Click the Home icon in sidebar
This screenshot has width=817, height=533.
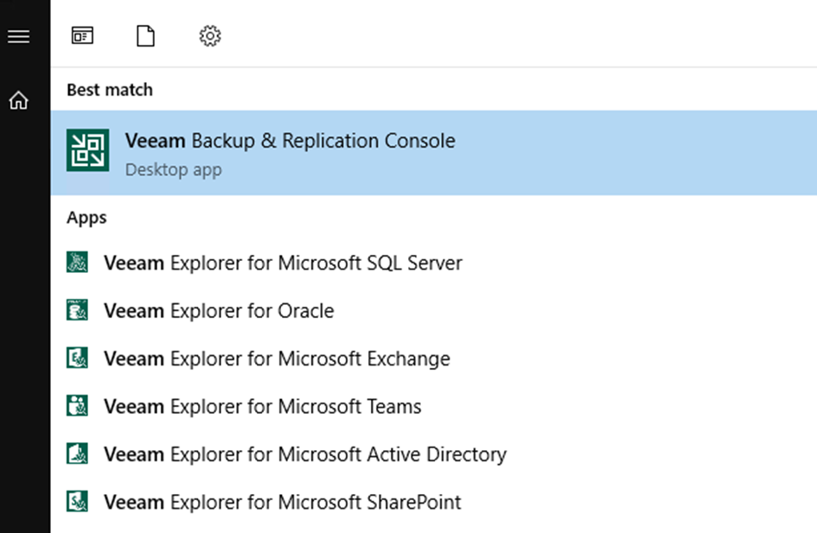click(x=19, y=100)
